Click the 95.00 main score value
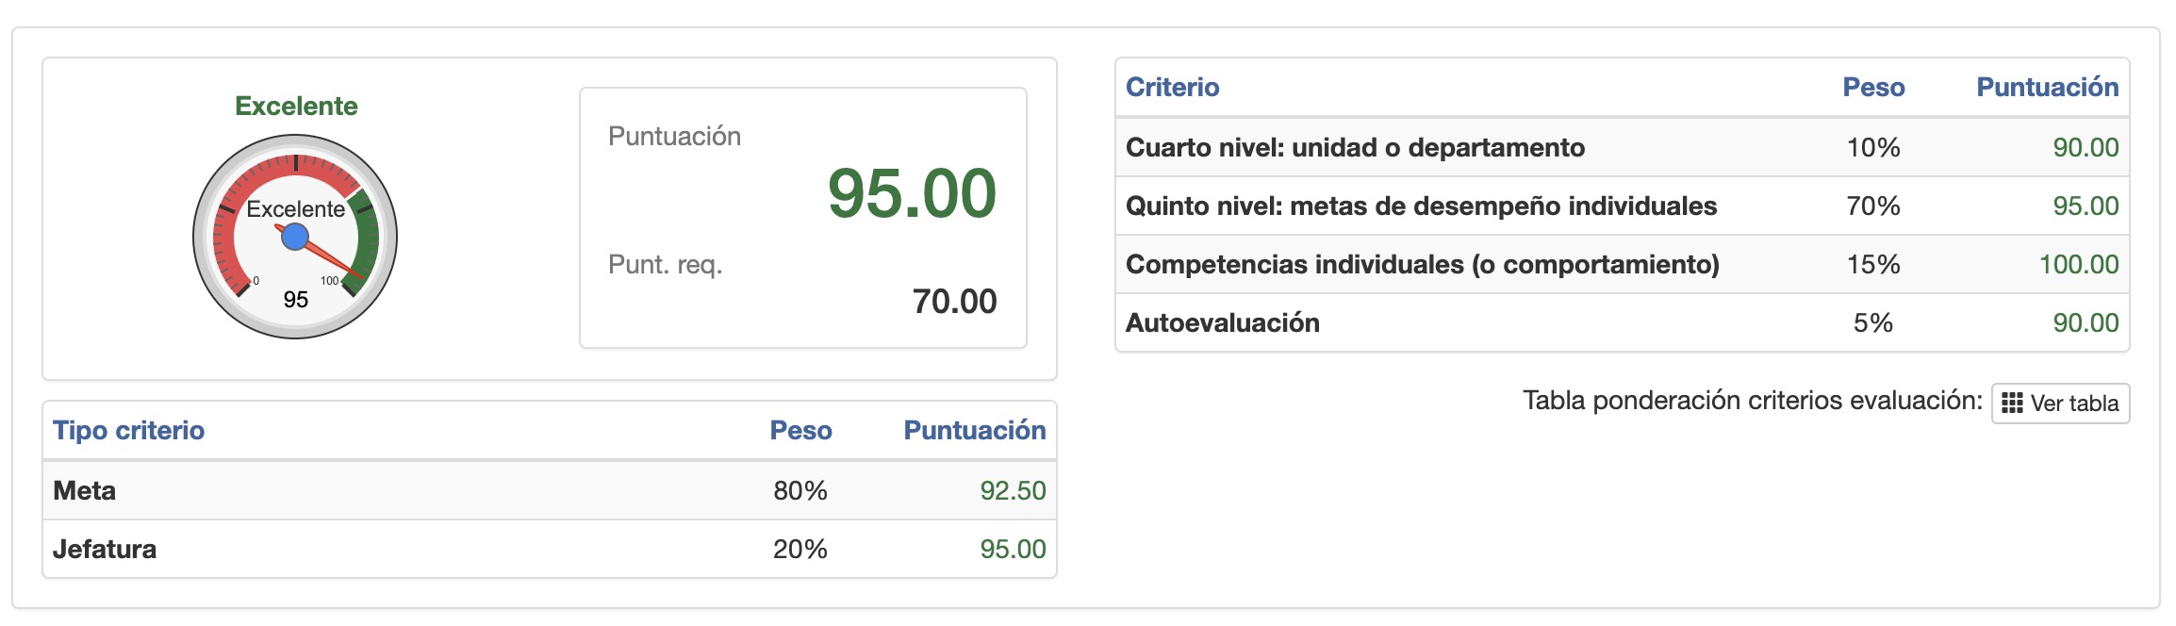Viewport: 2176px width, 626px height. (x=911, y=194)
